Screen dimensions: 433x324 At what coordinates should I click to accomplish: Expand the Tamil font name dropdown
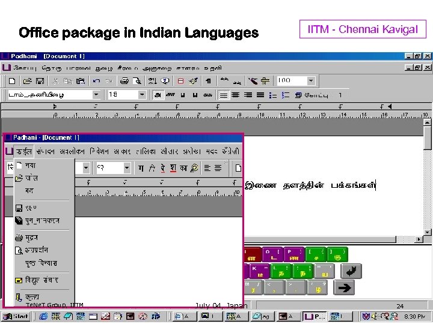point(96,95)
